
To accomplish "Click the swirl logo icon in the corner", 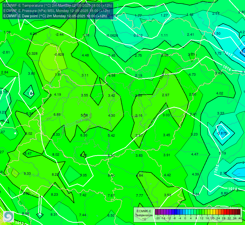I will coord(9,216).
